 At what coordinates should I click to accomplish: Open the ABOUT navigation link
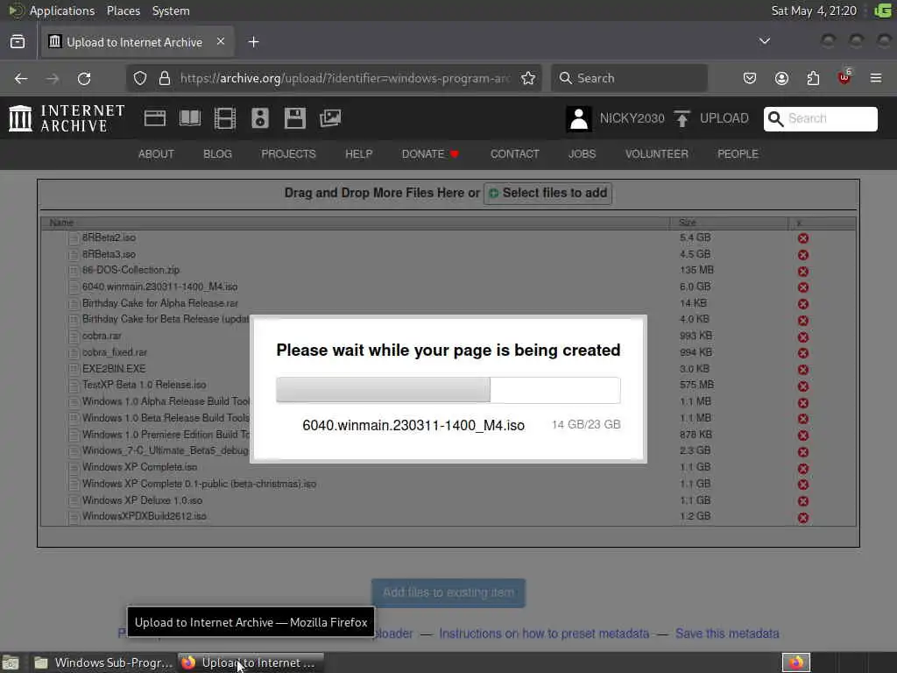click(156, 154)
